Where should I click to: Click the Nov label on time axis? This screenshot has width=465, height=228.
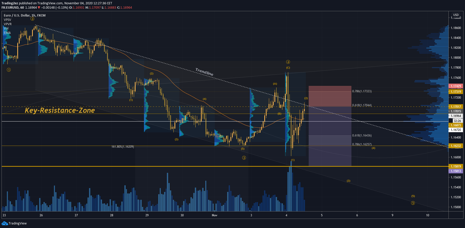click(215, 215)
